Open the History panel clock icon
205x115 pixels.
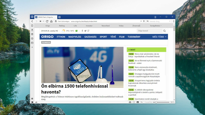point(32,38)
